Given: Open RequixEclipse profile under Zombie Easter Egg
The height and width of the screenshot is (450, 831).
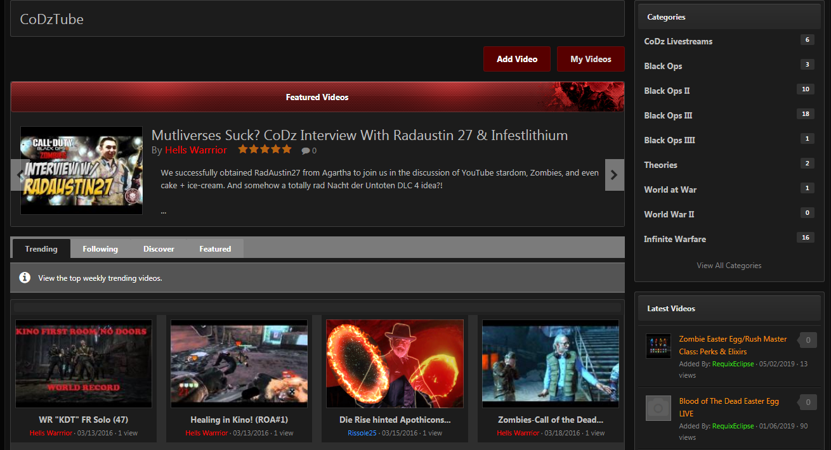Looking at the screenshot, I should click(733, 364).
